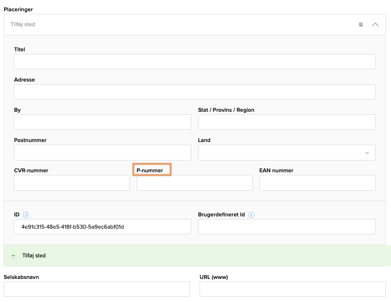
Task: Click the Tilføj sted header placeholder text
Action: [x=23, y=24]
